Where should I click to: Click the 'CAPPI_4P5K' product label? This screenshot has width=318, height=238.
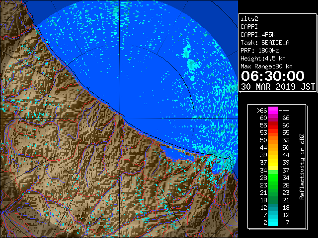tap(258, 35)
